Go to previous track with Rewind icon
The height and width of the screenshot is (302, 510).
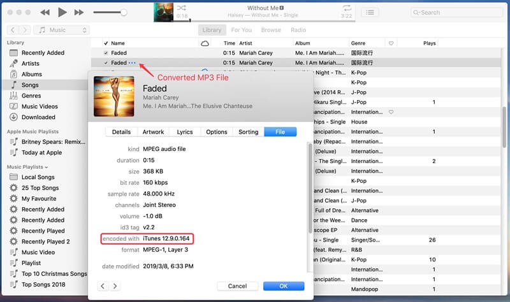point(45,12)
